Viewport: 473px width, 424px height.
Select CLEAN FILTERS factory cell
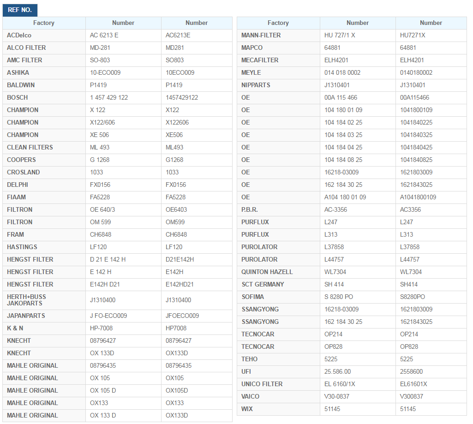44,148
